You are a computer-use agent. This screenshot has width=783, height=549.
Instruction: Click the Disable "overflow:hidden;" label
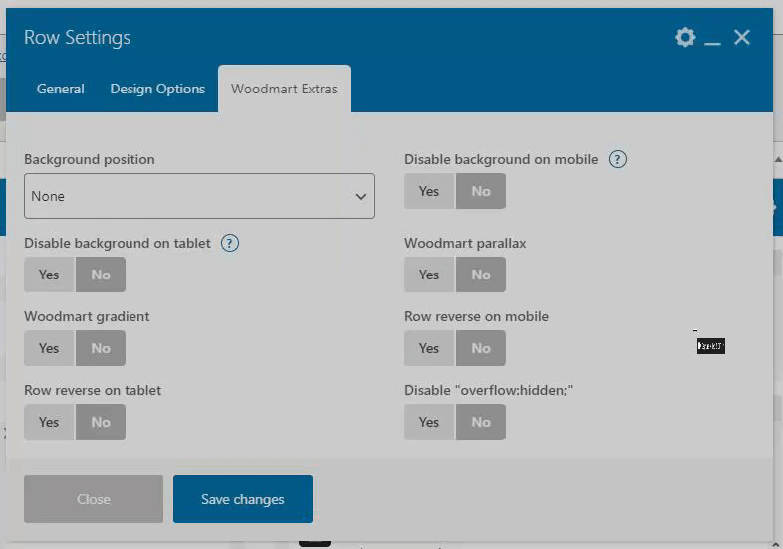tap(489, 391)
